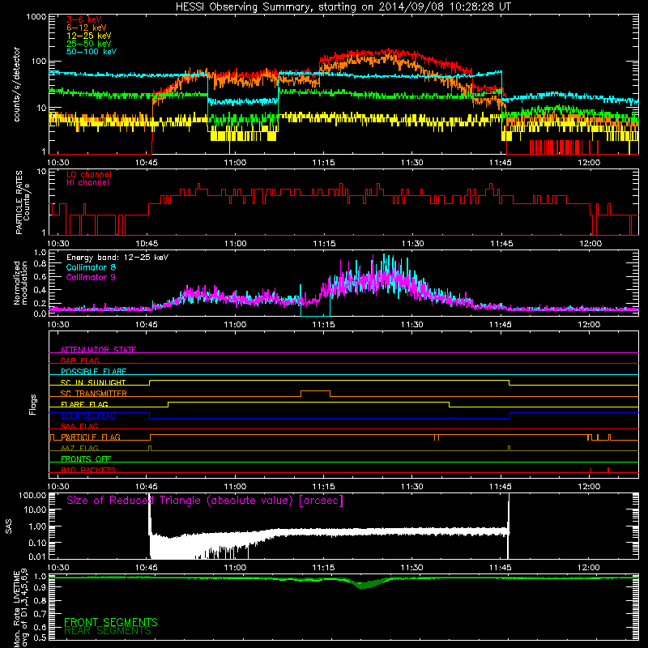
Task: Select the 'SC IN SUNLIGHT' flag label
Action: point(93,382)
